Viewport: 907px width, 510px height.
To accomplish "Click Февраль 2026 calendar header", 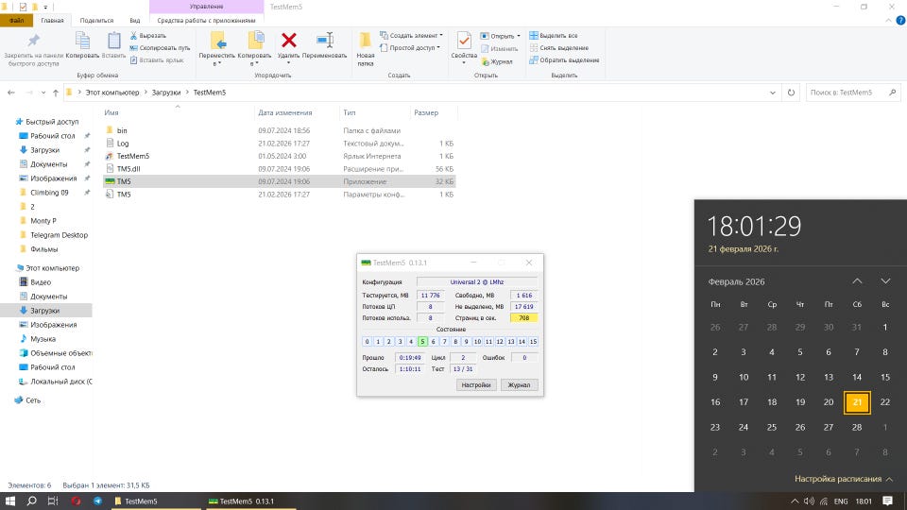I will click(x=736, y=281).
